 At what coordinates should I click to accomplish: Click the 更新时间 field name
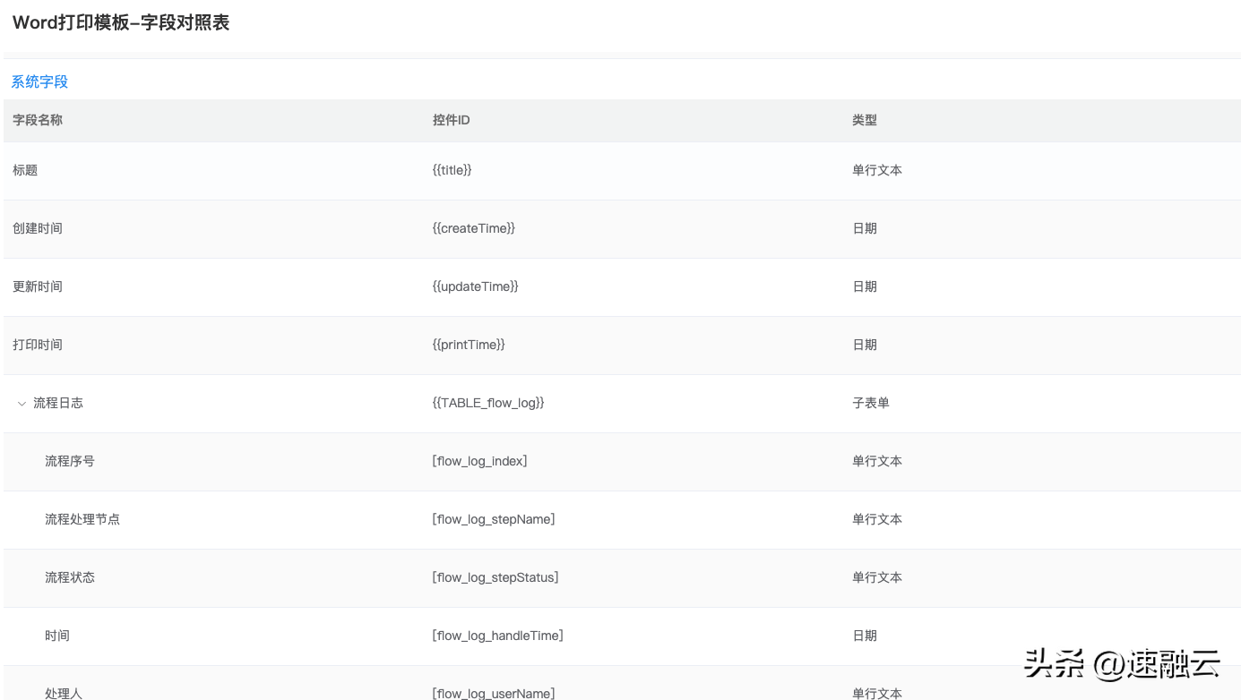click(x=38, y=286)
